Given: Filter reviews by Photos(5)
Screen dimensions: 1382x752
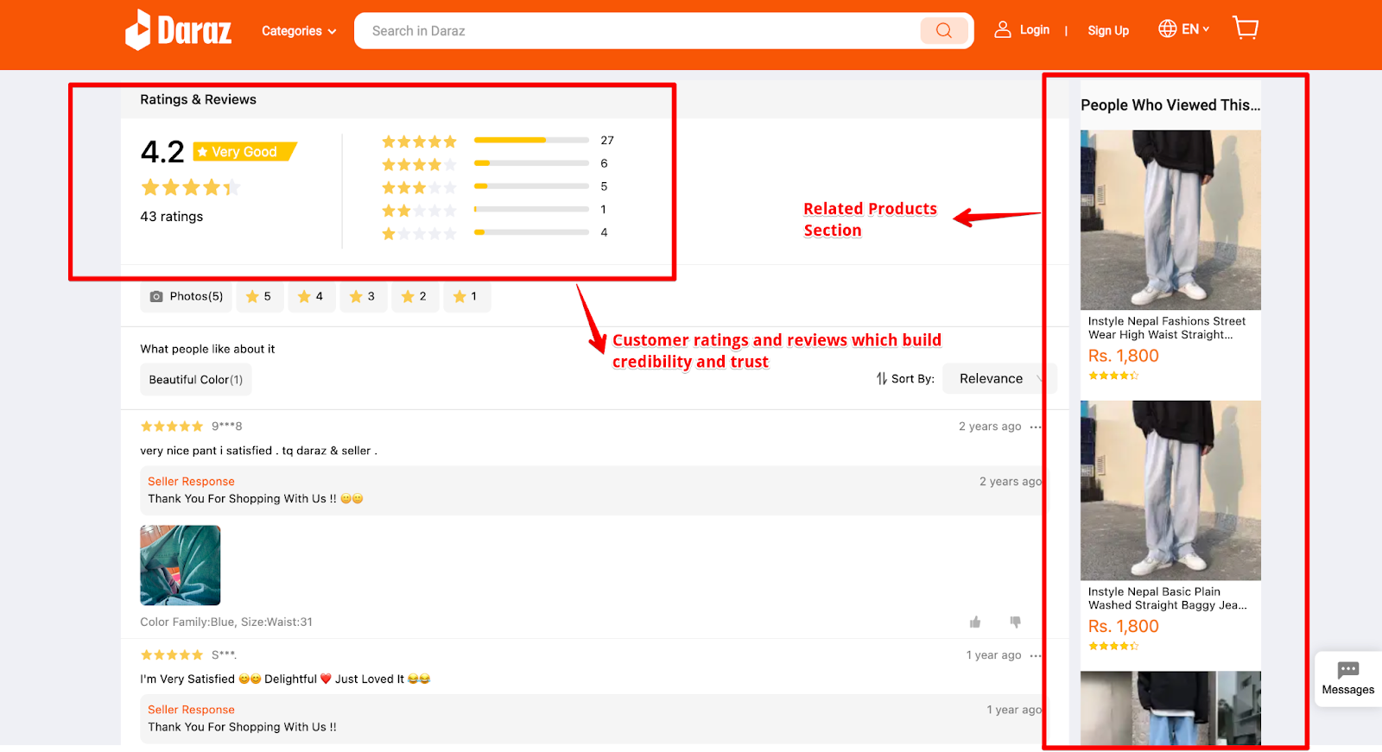Looking at the screenshot, I should click(x=187, y=296).
